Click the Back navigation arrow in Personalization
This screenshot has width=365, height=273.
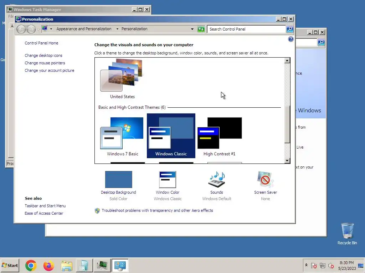21,29
